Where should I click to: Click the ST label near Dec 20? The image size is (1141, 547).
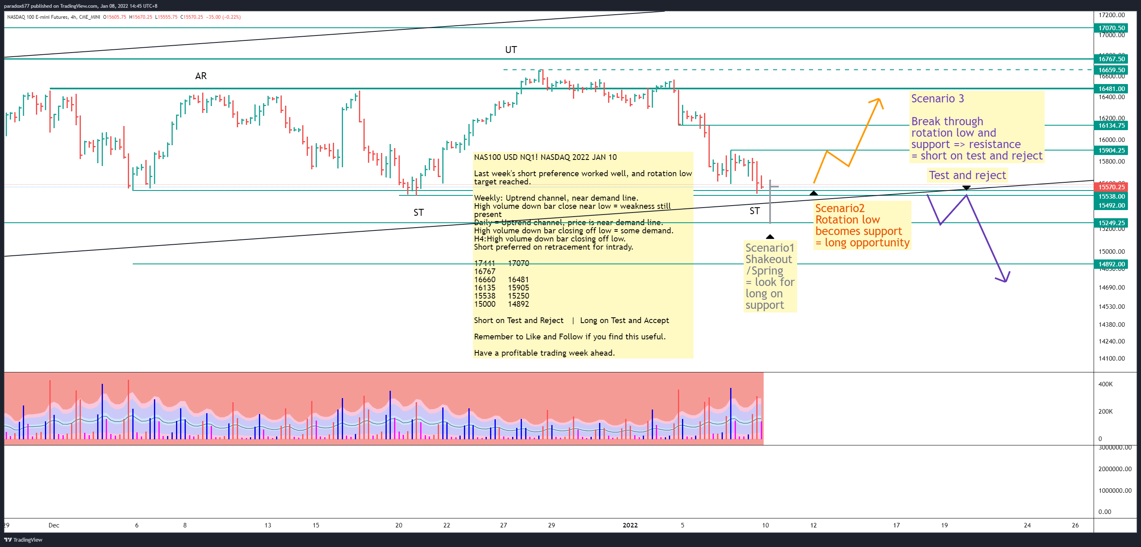coord(418,213)
